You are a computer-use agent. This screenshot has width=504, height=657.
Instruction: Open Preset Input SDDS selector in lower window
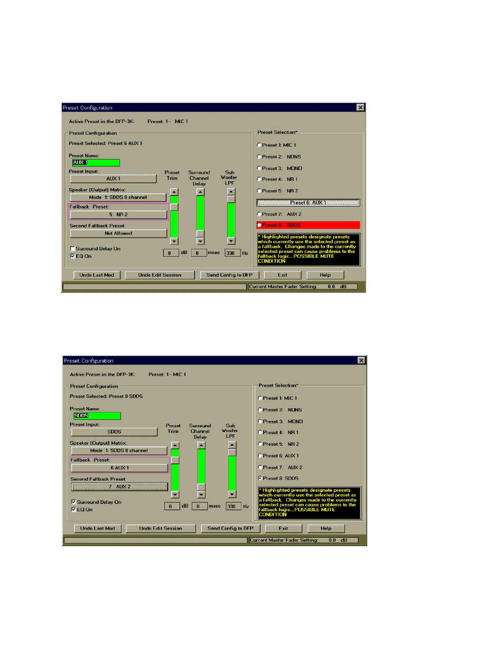[115, 432]
